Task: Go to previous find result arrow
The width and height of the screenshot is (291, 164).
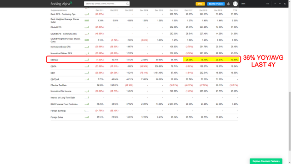Action: pyautogui.click(x=275, y=4)
